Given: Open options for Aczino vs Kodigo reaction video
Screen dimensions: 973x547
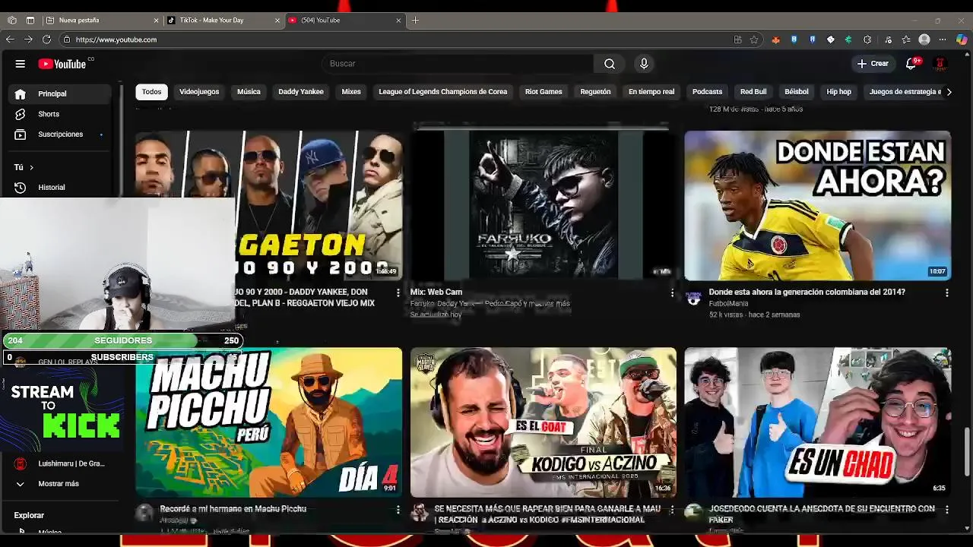Looking at the screenshot, I should pos(672,510).
